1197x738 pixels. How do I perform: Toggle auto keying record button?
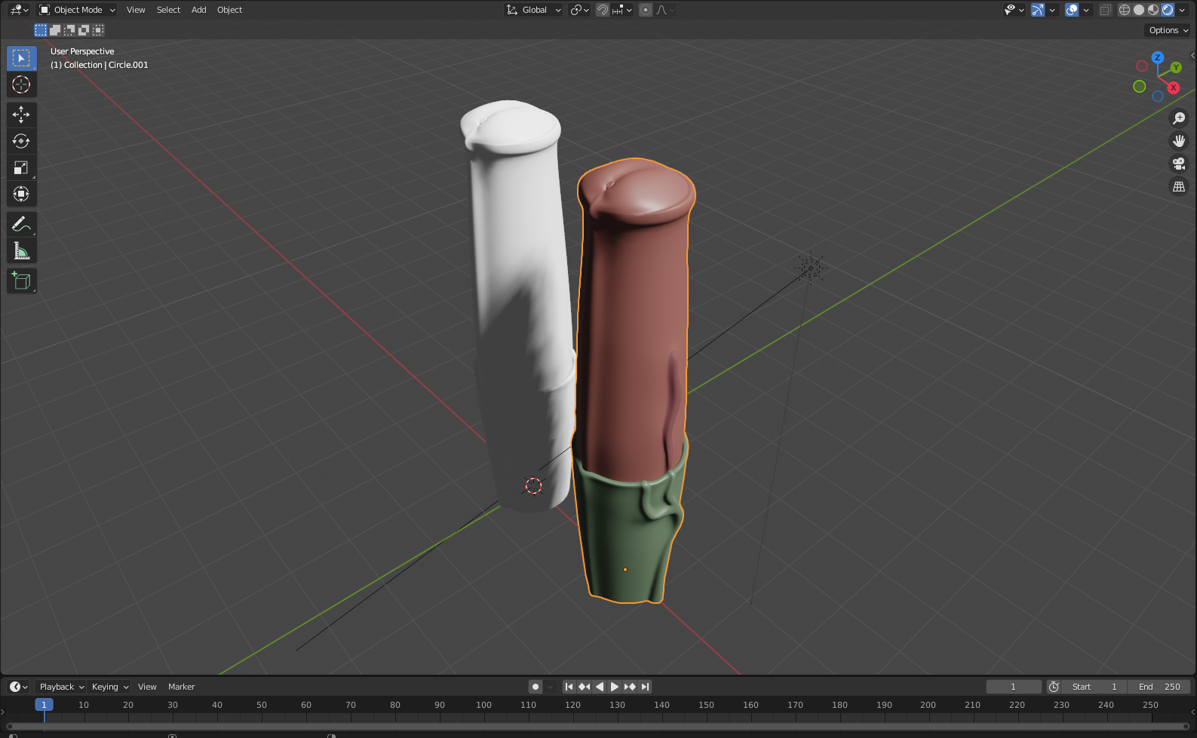(536, 687)
